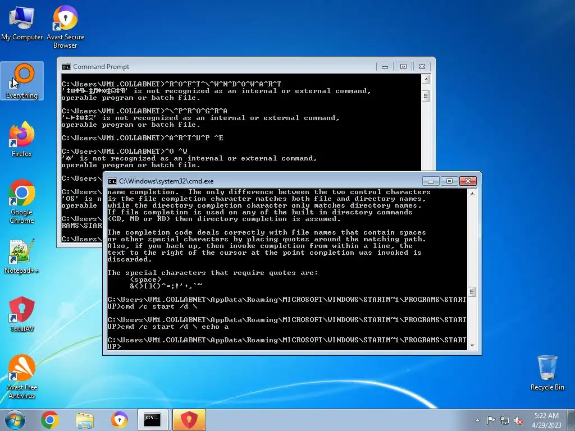575x431 pixels.
Task: Select the Everything desktop shortcut
Action: click(x=22, y=81)
